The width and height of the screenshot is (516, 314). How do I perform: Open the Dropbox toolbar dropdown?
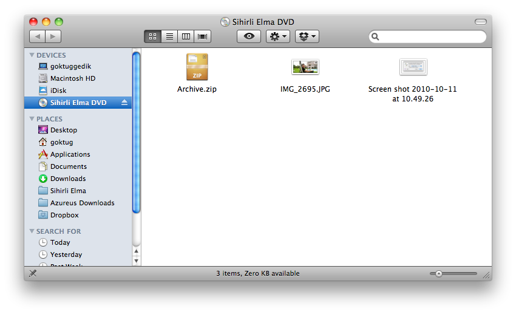(307, 36)
